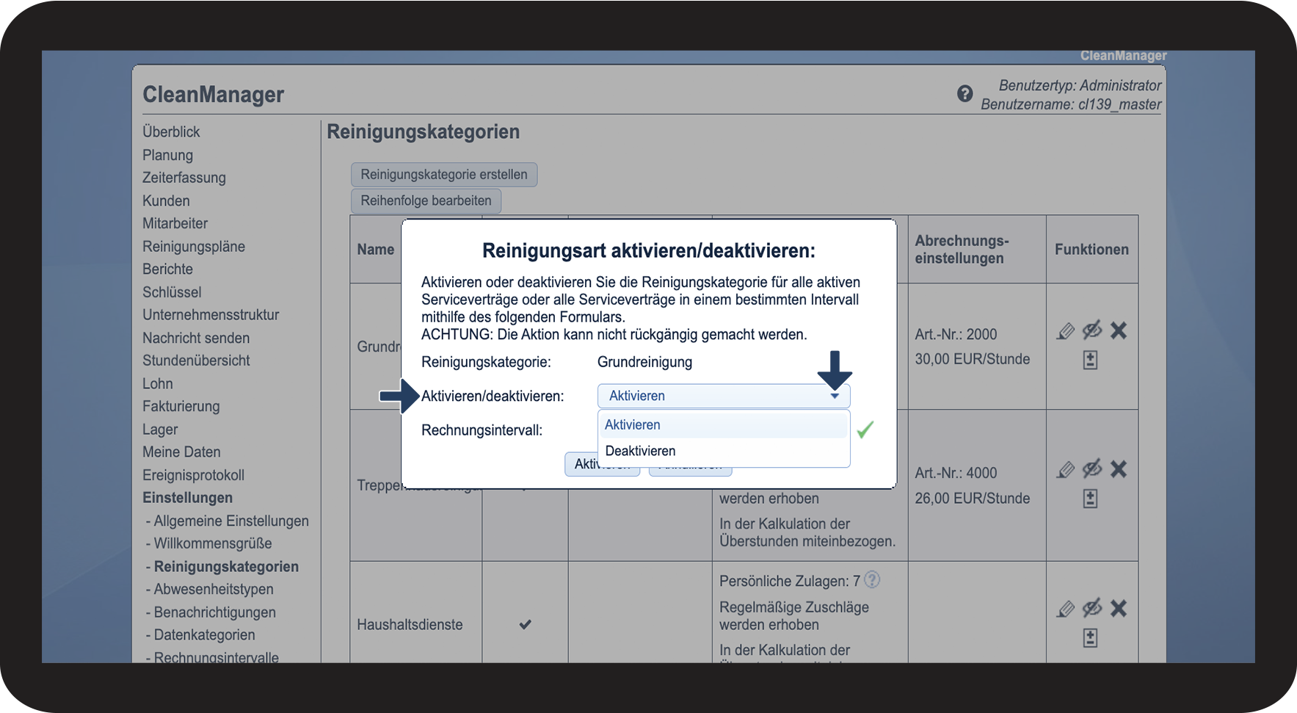Open the document icon in Haushaltsdienste row
This screenshot has height=713, width=1297.
[1090, 638]
